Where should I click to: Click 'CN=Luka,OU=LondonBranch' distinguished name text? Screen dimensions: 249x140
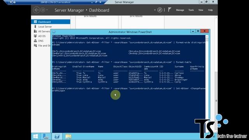pos(154,51)
